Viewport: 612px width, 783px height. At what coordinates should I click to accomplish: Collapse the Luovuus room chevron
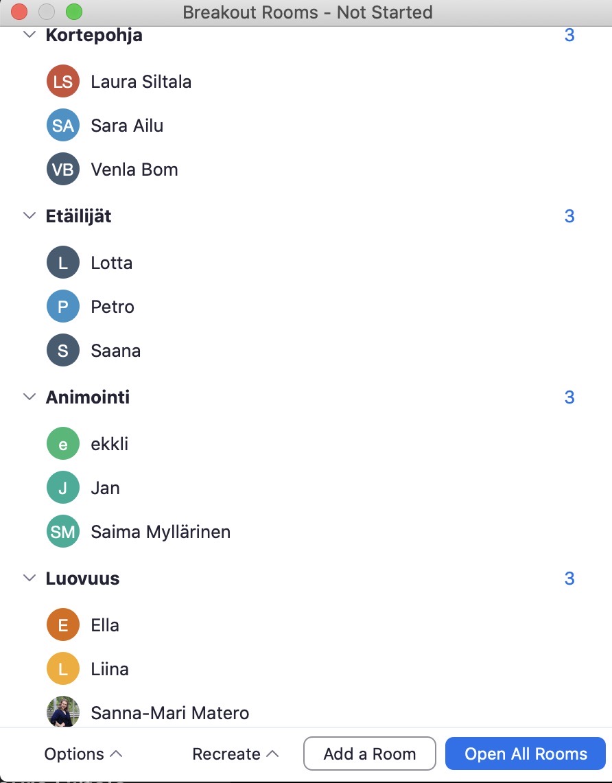[x=30, y=579]
